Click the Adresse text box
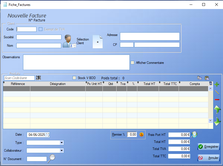223x166 pixels. click(150, 37)
